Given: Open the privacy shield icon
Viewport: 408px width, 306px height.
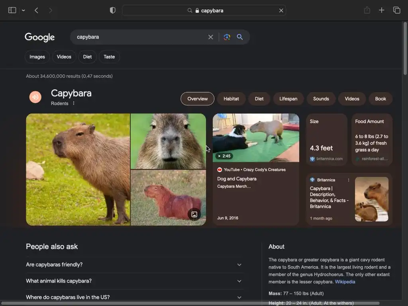Looking at the screenshot, I should (113, 10).
